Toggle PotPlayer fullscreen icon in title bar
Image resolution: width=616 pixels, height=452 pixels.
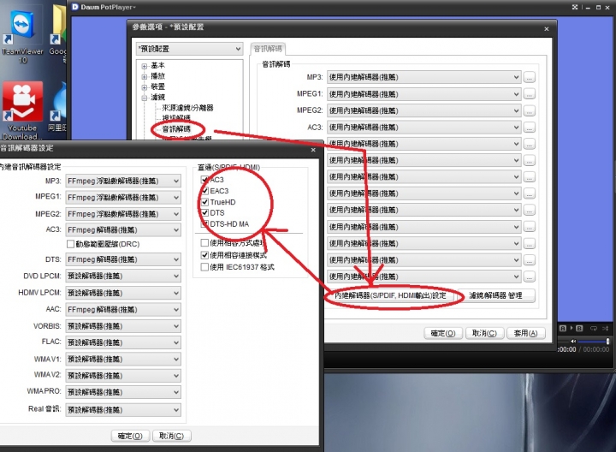point(575,7)
